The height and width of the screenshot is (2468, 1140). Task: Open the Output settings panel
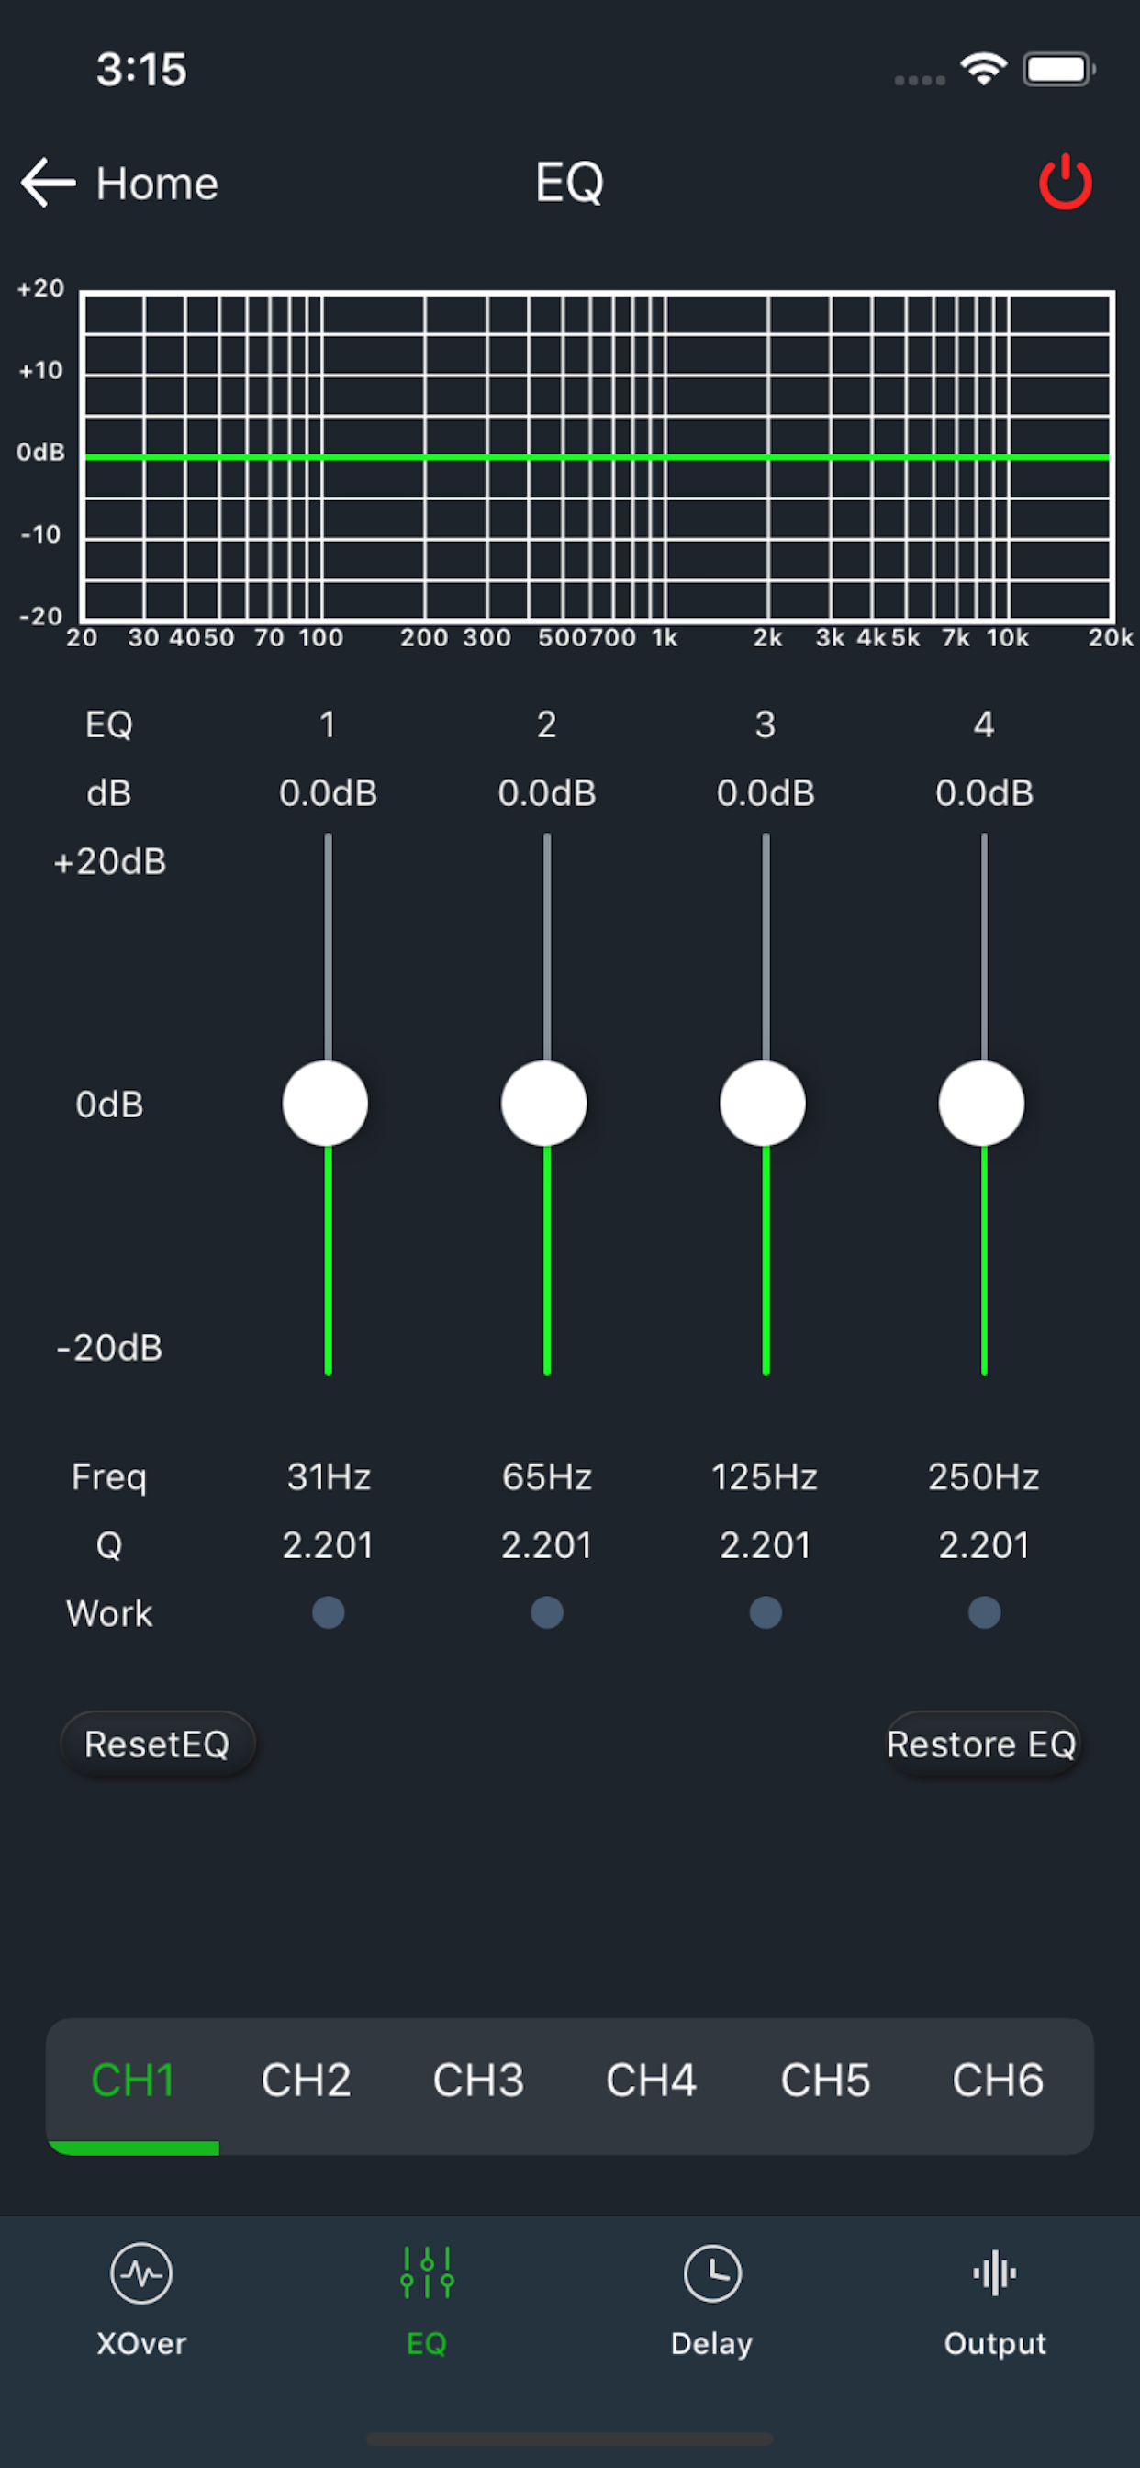[x=994, y=2271]
